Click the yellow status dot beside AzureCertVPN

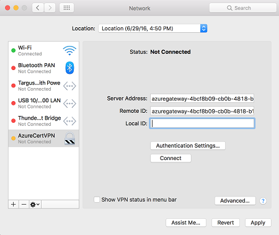coord(14,138)
